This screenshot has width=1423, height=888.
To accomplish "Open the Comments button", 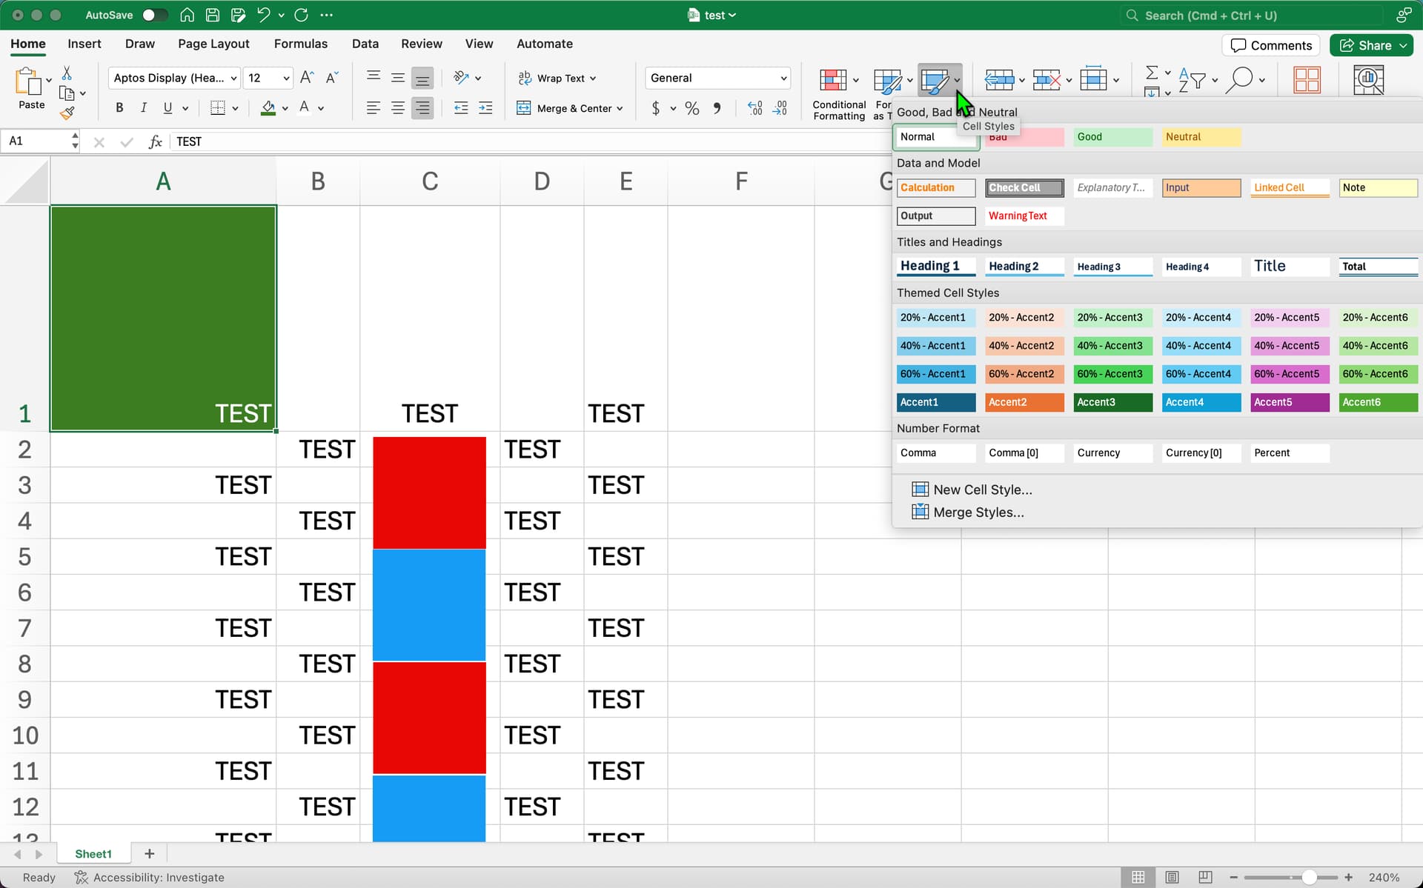I will [1271, 45].
